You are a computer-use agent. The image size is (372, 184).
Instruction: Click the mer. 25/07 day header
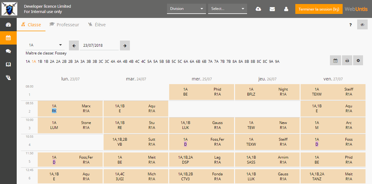[x=202, y=79]
